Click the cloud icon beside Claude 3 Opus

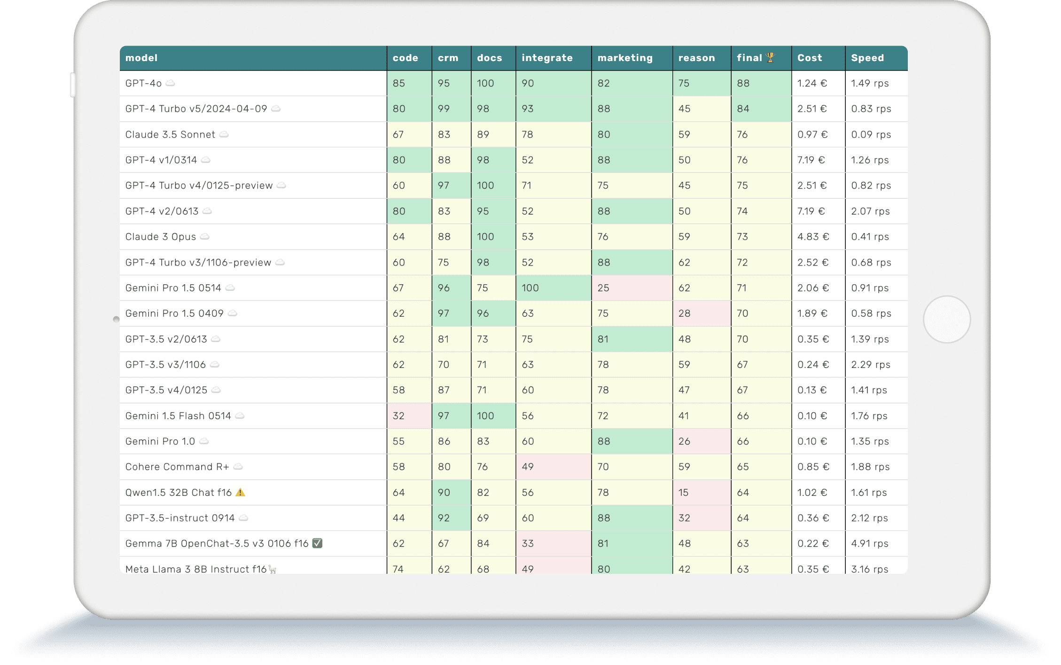point(204,236)
